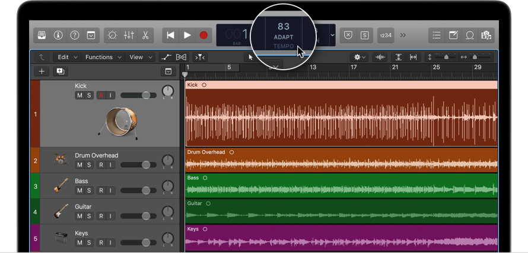
Task: Toggle Show Automation button
Action: coord(166,57)
